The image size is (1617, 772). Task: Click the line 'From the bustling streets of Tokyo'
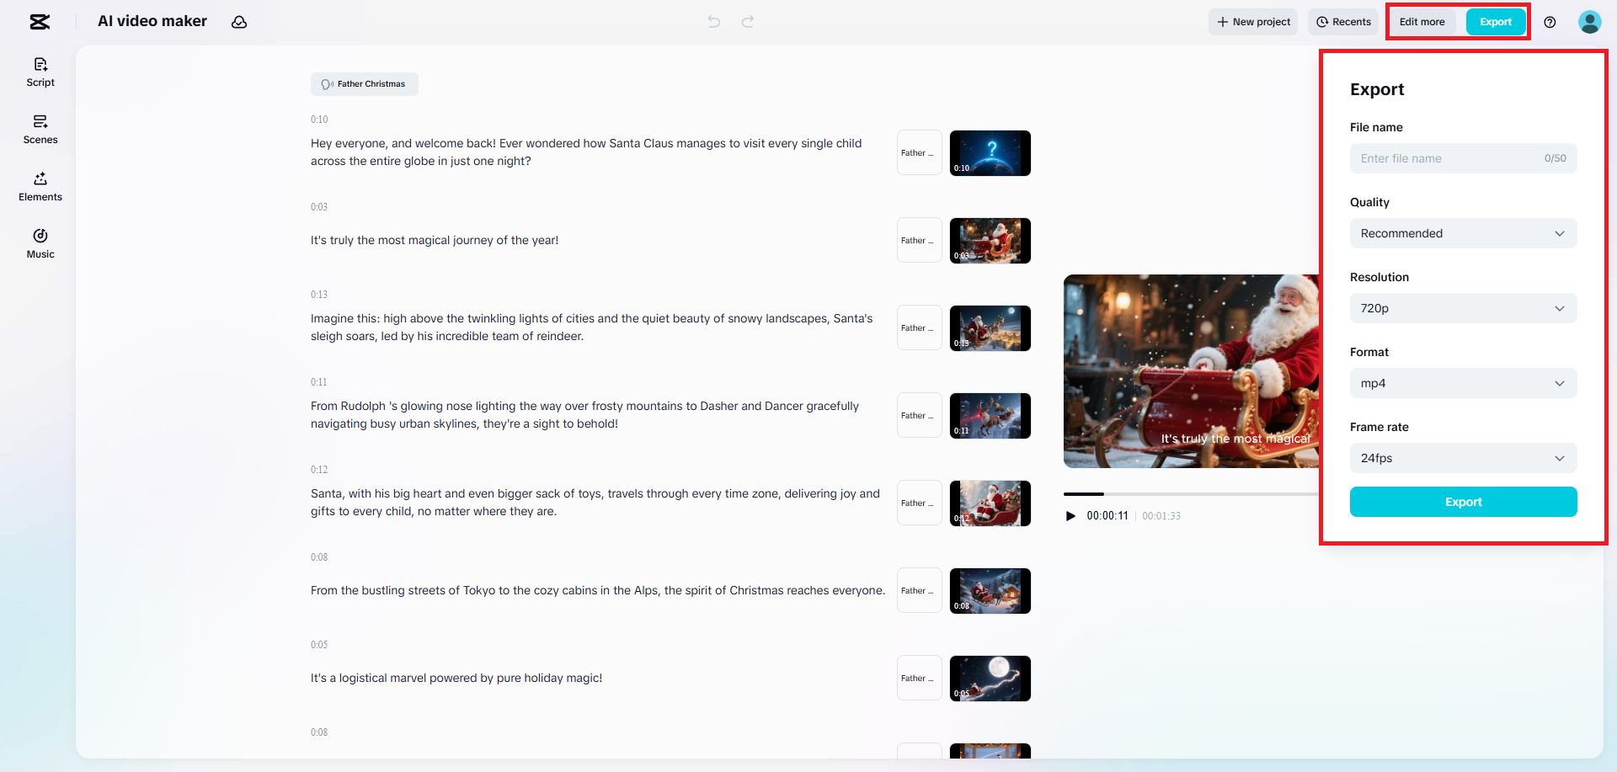click(x=598, y=591)
